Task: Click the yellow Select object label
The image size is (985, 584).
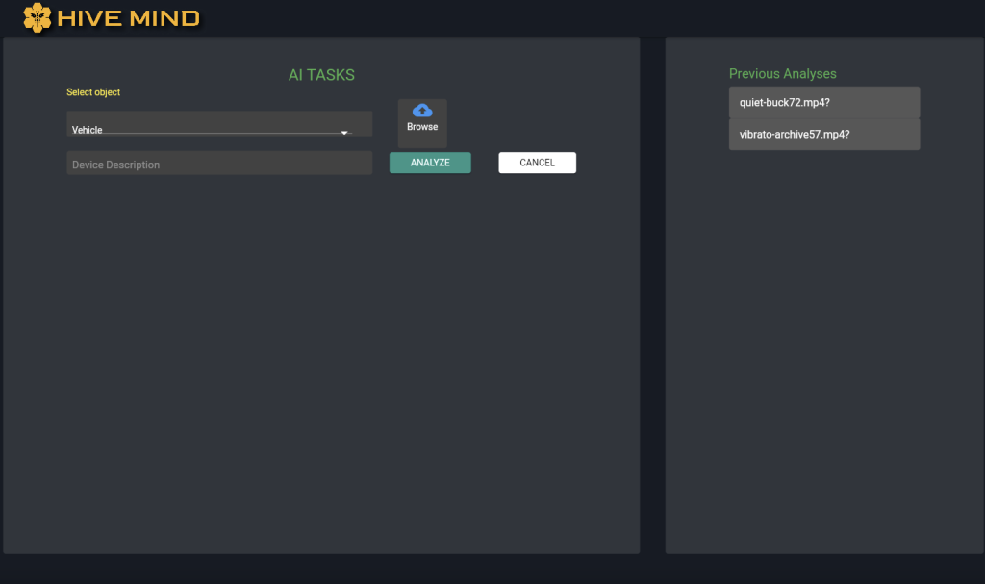Action: [x=93, y=92]
